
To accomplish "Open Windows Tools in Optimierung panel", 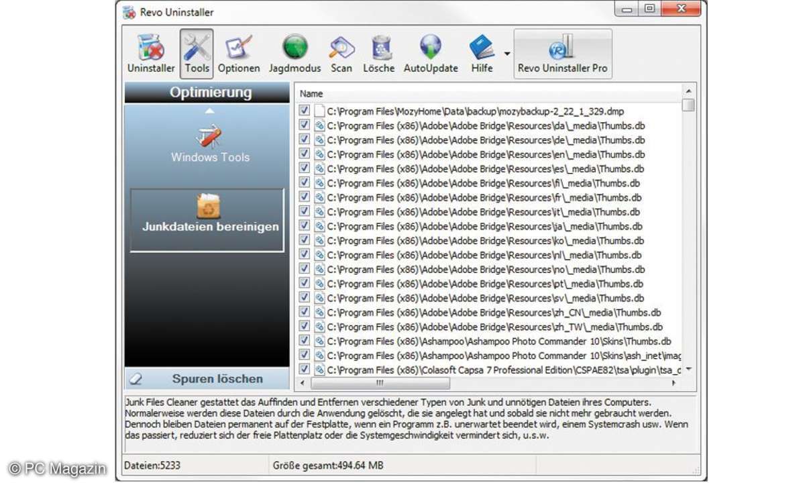I will pos(210,145).
